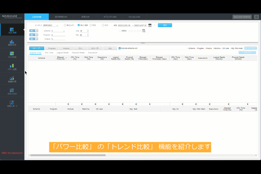The height and width of the screenshot is (174, 261).
Task: Click the red license notice link in sidebar
Action: click(x=12, y=153)
